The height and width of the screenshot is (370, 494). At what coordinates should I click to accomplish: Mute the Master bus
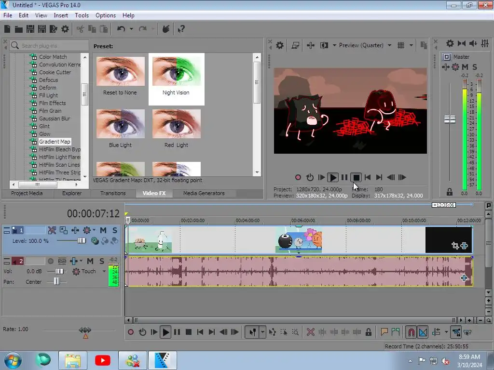click(465, 66)
